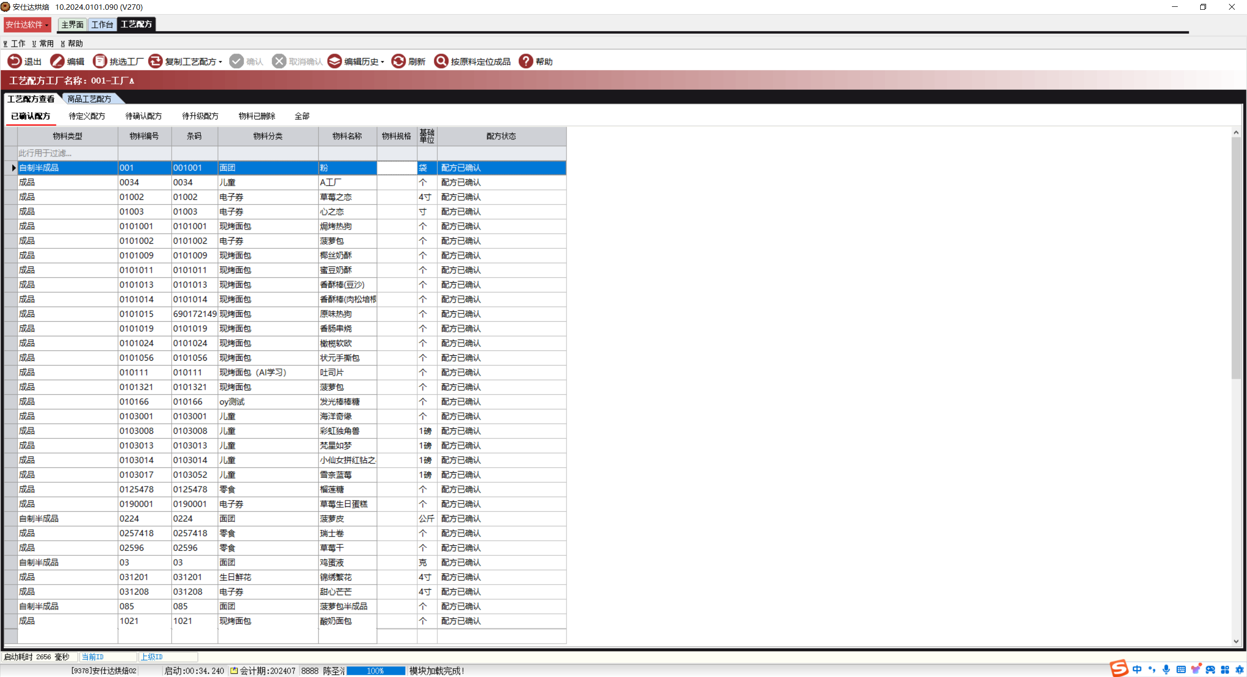Click the 复制工艺配方 copy icon
This screenshot has height=677, width=1247.
click(x=155, y=61)
